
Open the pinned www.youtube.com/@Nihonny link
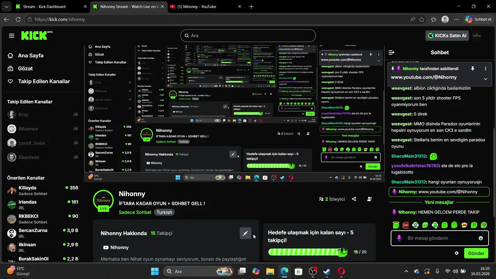424,77
